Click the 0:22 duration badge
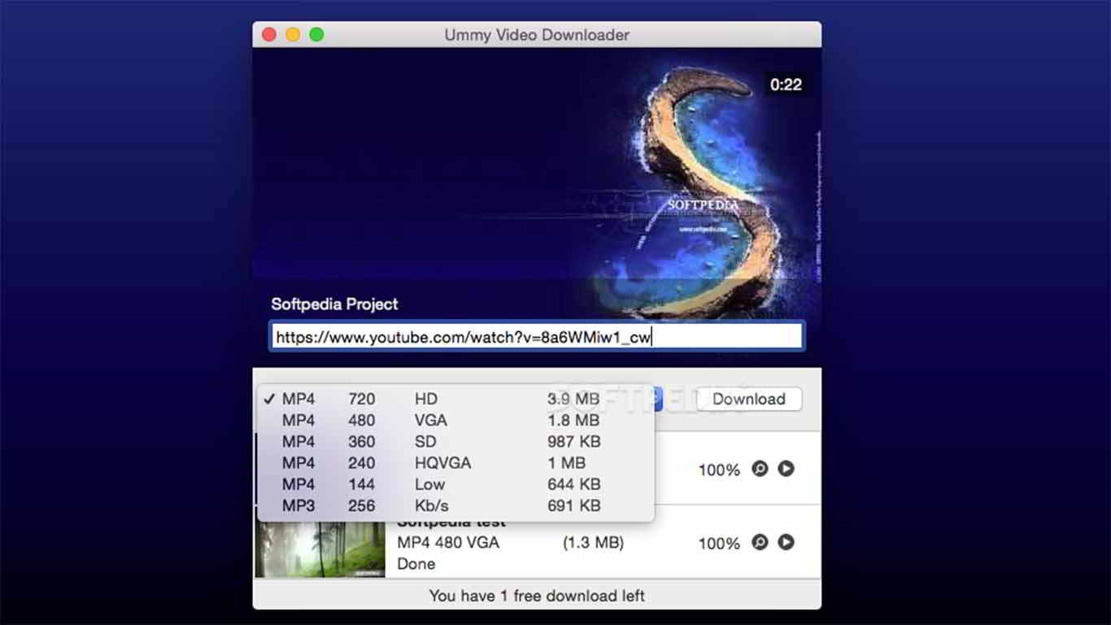Viewport: 1111px width, 625px height. pos(786,85)
